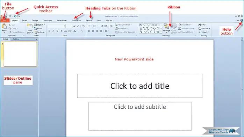Click the 'Click to add title' placeholder
Image resolution: width=244 pixels, height=137 pixels.
(x=140, y=86)
